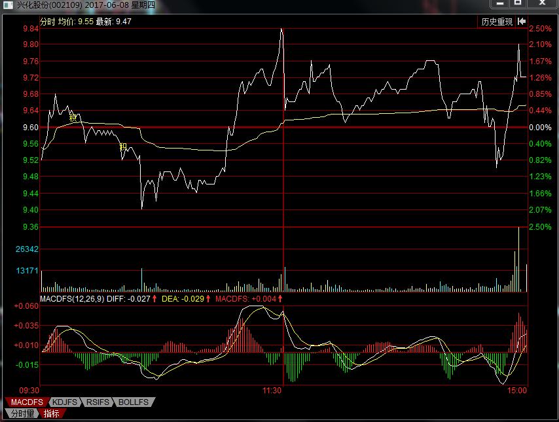Click the upper yellow 积 marker on chart
This screenshot has width=559, height=422.
[x=73, y=118]
